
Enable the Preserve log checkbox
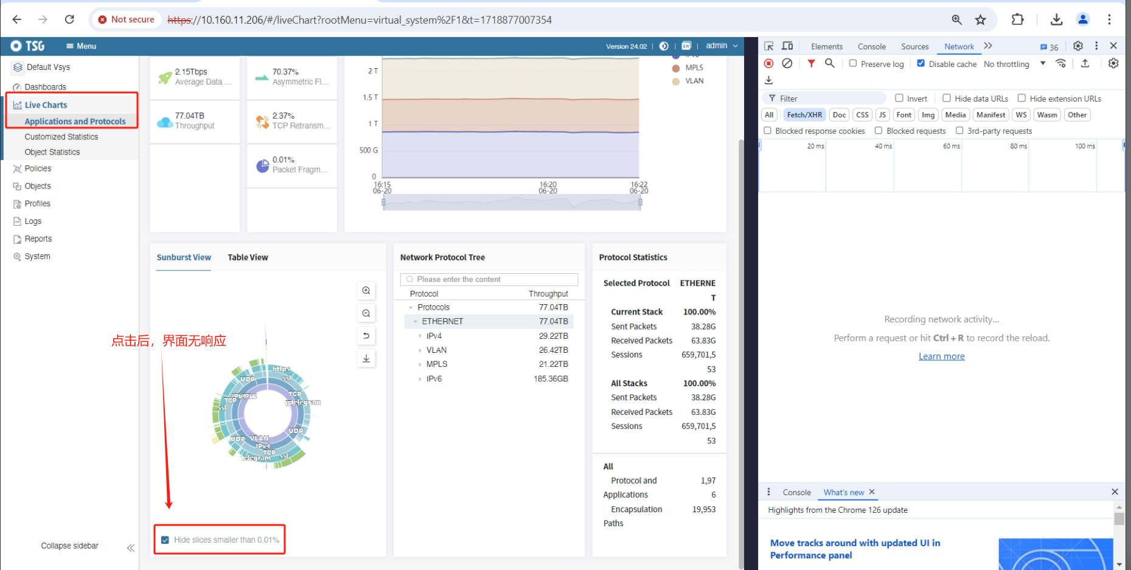pos(853,63)
